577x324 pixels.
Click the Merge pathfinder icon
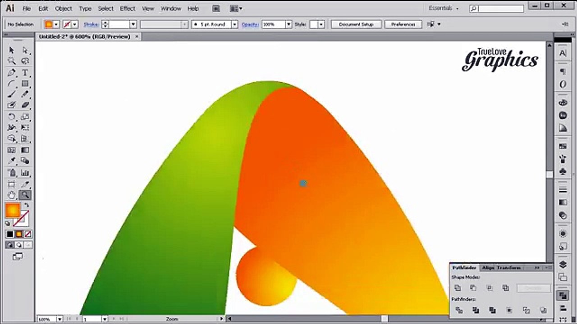[492, 310]
